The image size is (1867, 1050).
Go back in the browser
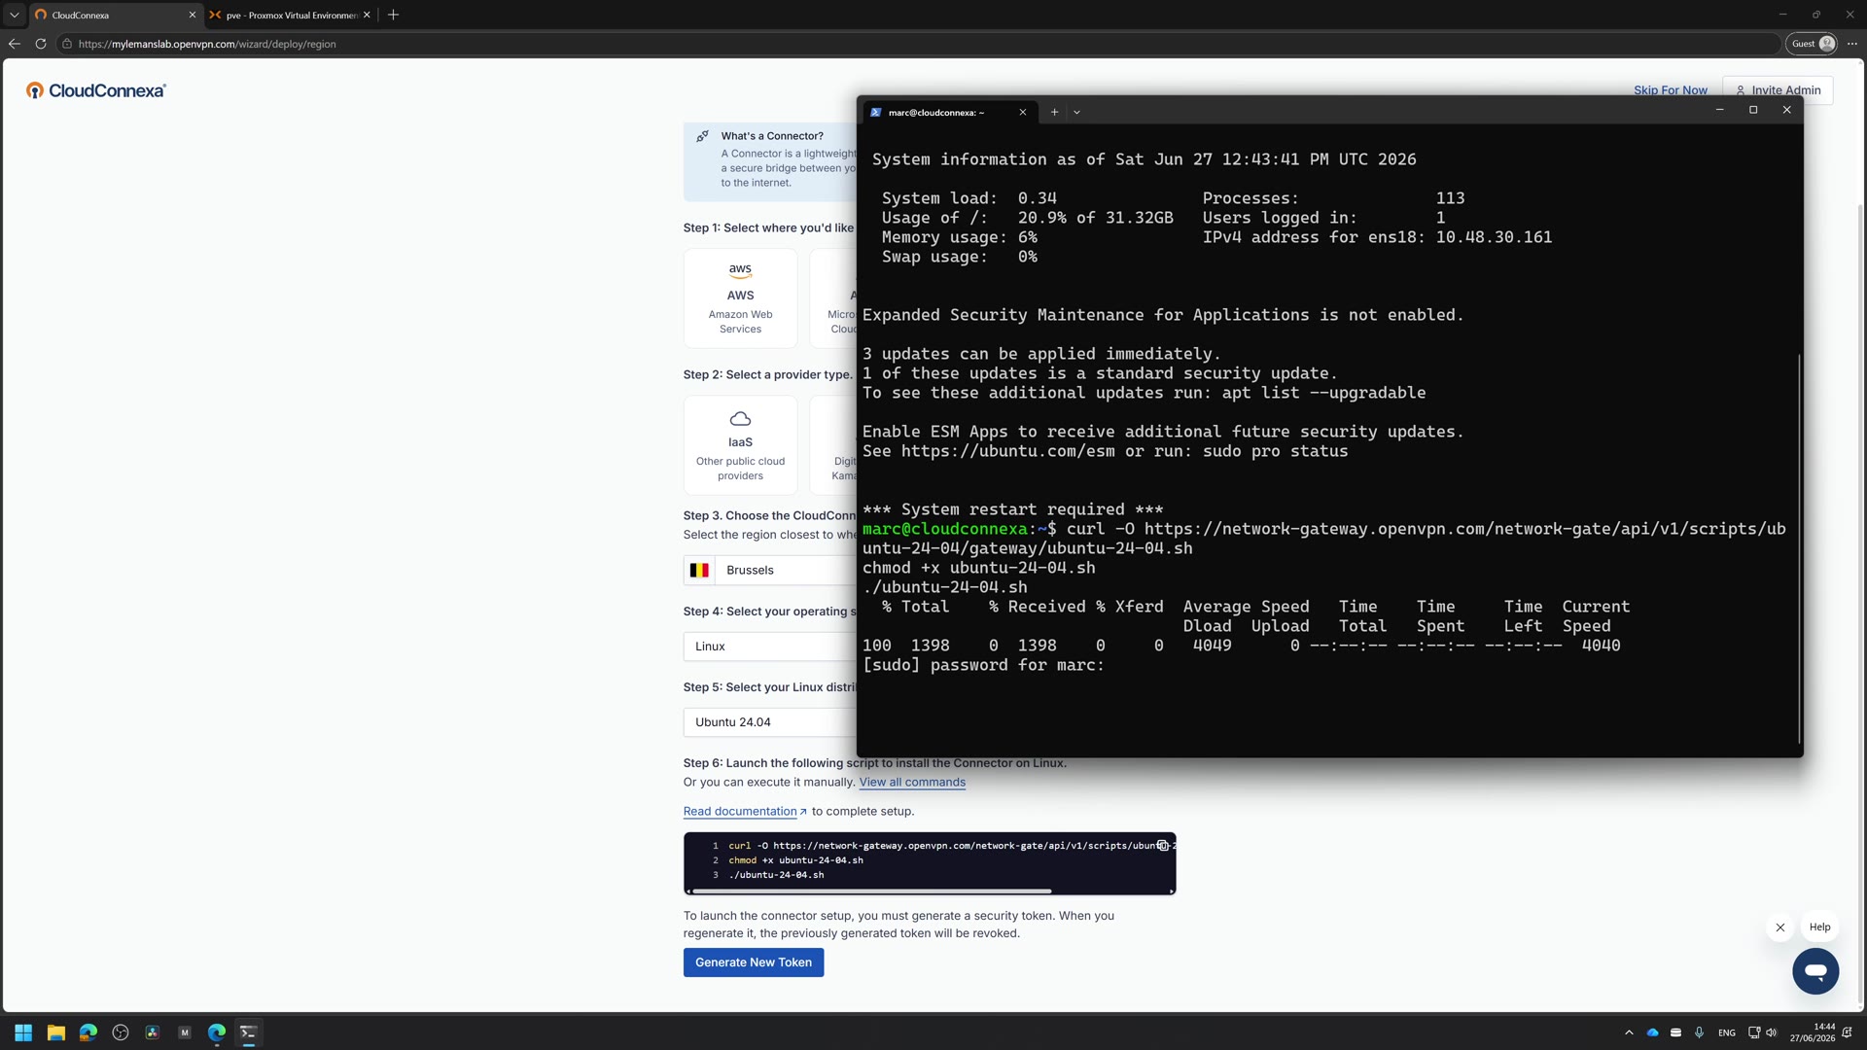[14, 44]
